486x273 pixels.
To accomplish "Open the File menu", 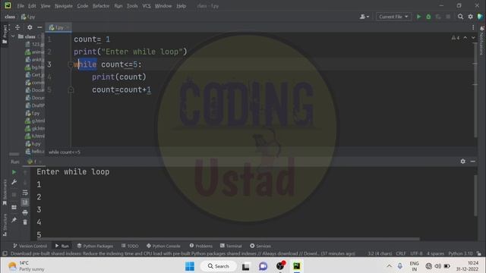I will pos(21,6).
